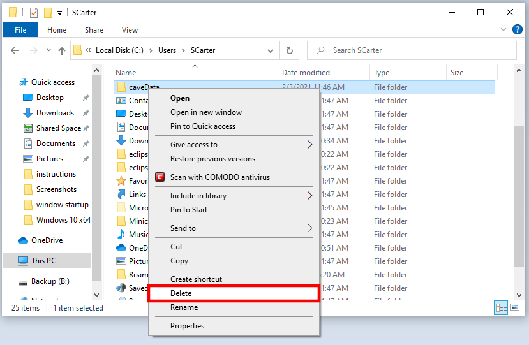
Task: Switch to the Share ribbon tab
Action: coord(94,30)
